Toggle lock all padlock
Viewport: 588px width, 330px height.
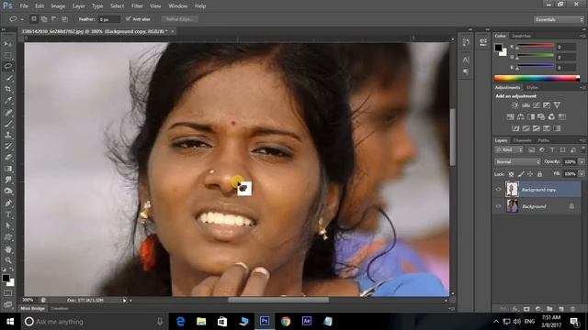(539, 174)
